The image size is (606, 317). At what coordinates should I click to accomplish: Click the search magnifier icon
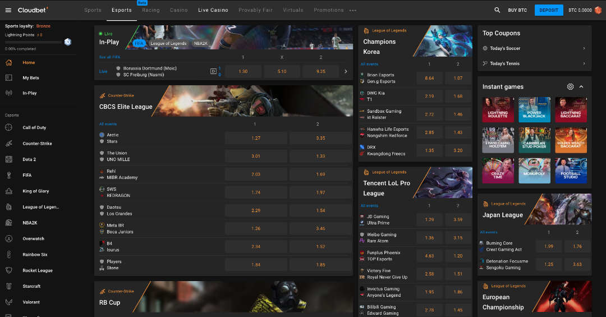[497, 10]
